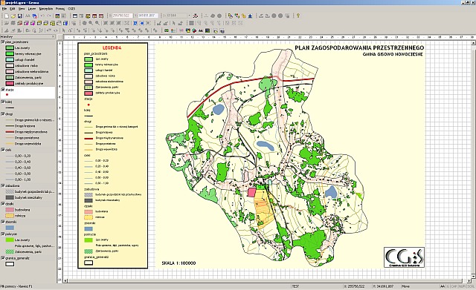Click the 'SKALA 1:100000' text on layout
This screenshot has height=290, width=476.
[178, 263]
